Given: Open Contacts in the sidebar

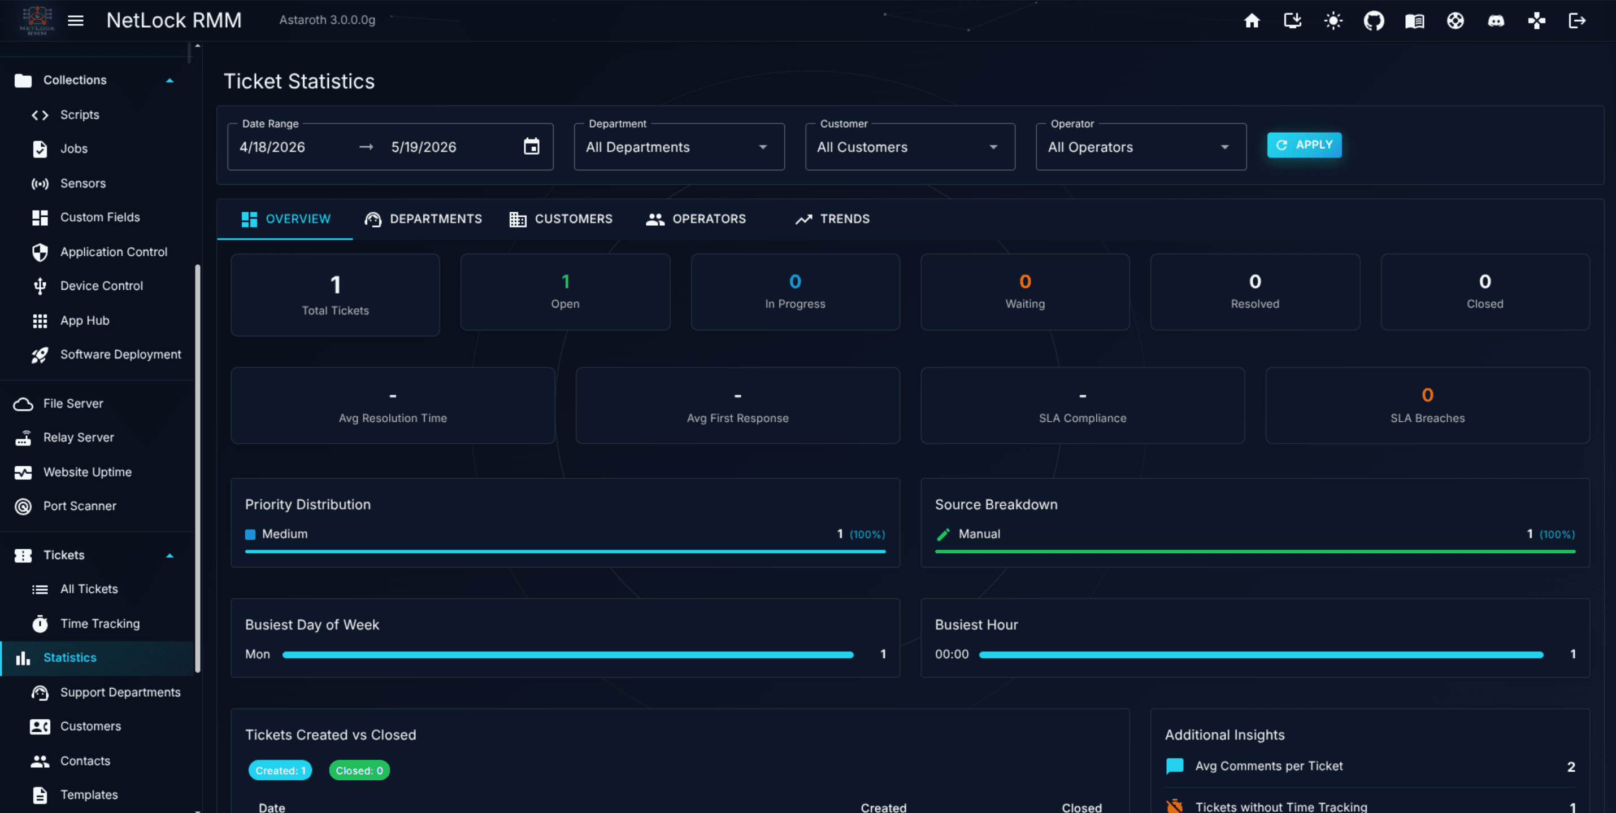Looking at the screenshot, I should pyautogui.click(x=97, y=760).
